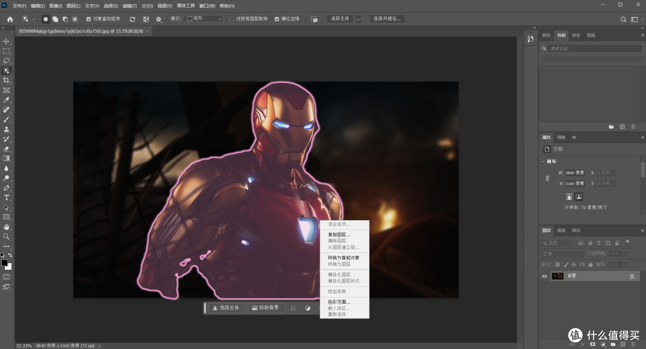
Task: Click the new swatch group folder icon
Action: click(x=611, y=126)
